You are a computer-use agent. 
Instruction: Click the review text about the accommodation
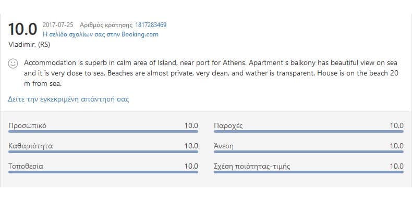pos(211,73)
